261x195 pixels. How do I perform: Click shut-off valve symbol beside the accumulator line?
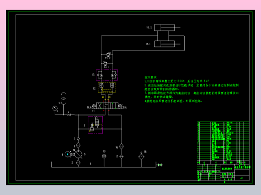pyautogui.click(x=69, y=114)
